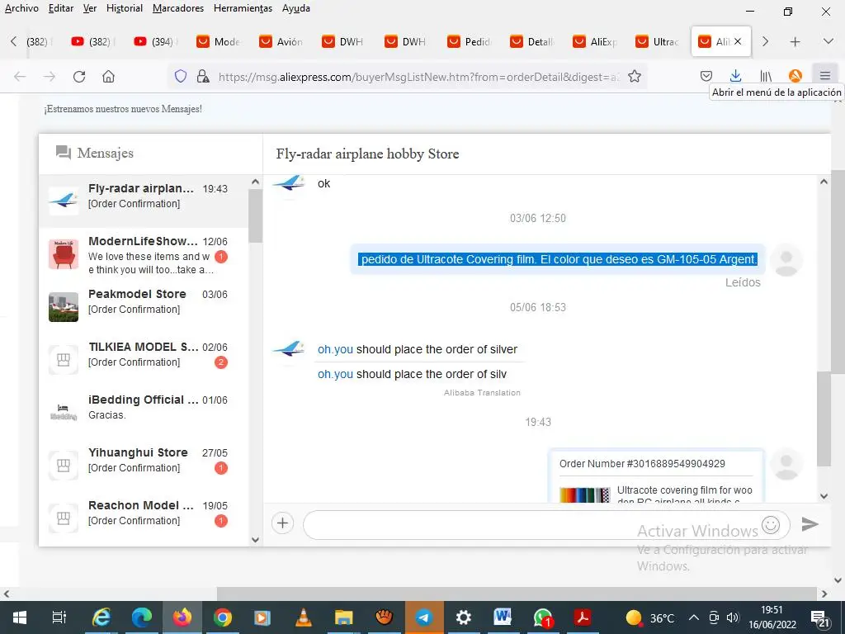Open WhatsApp from the taskbar
The image size is (845, 634).
point(543,617)
